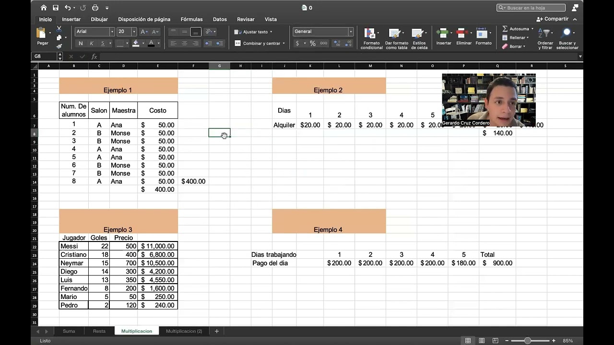Add a new sheet with plus button
The height and width of the screenshot is (345, 614).
click(217, 331)
